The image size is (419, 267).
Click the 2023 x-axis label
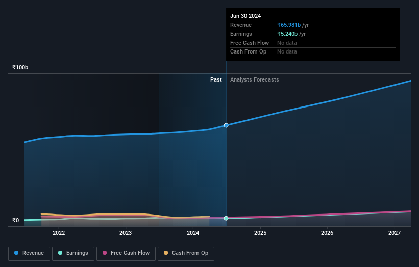126,233
